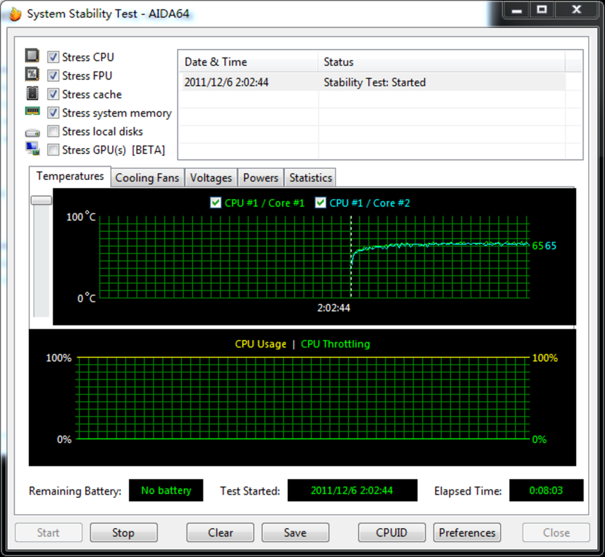Screen dimensions: 605x557
Task: Click the disk drive icon beside Stress local disks
Action: pyautogui.click(x=33, y=134)
